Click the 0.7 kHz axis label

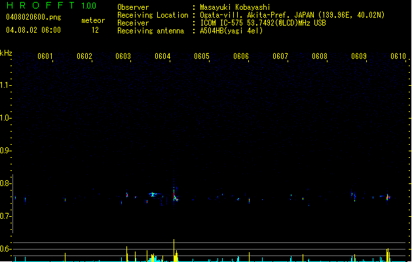pos(5,216)
